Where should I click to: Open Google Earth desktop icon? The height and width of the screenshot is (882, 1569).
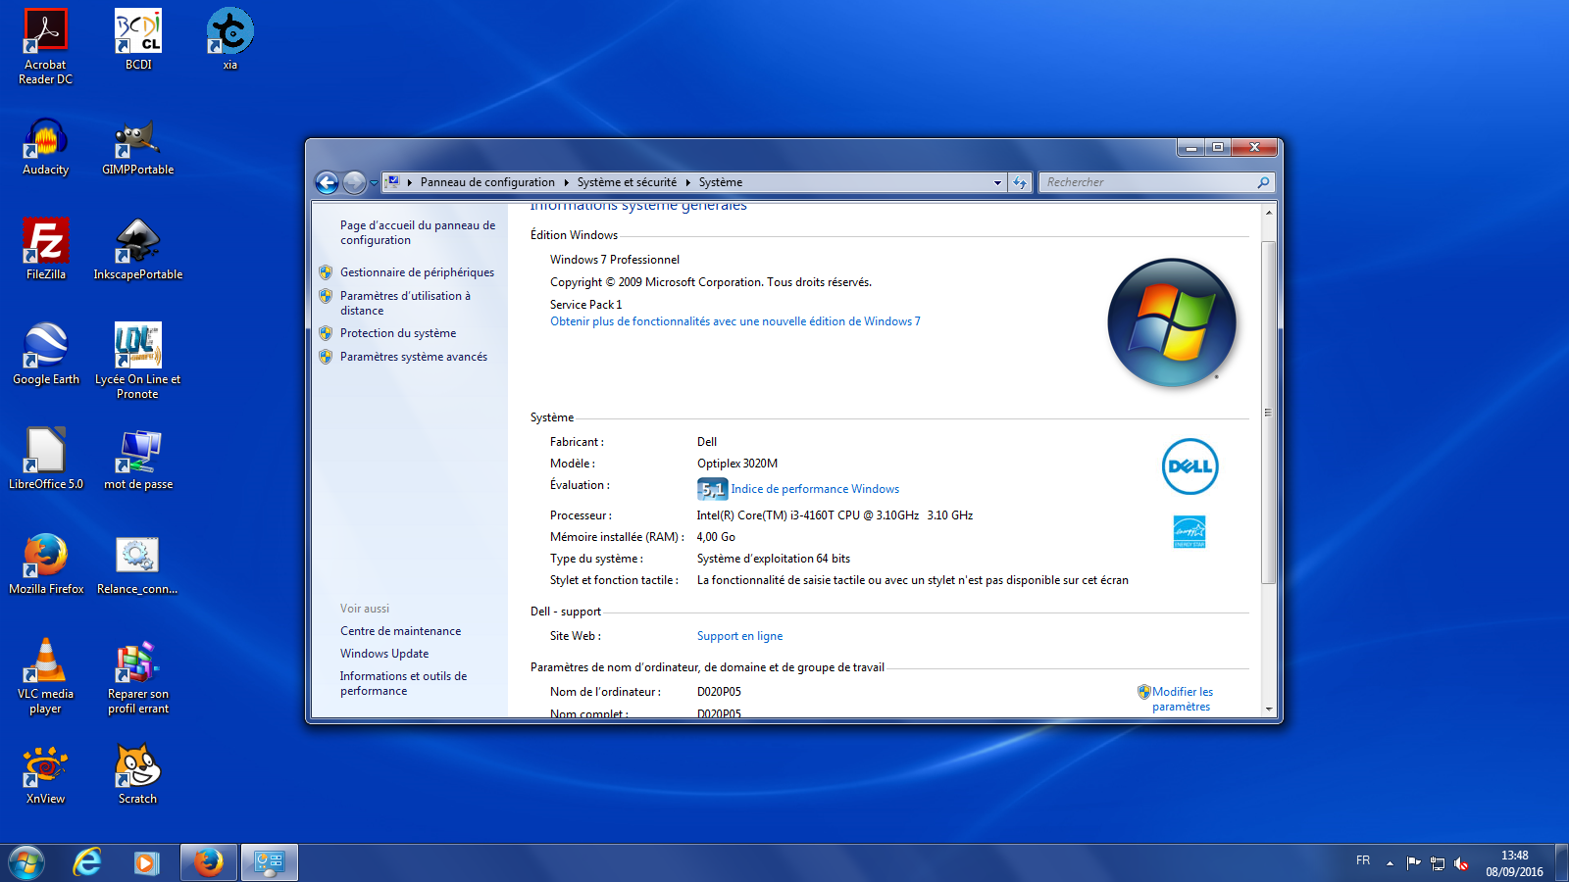pos(45,354)
